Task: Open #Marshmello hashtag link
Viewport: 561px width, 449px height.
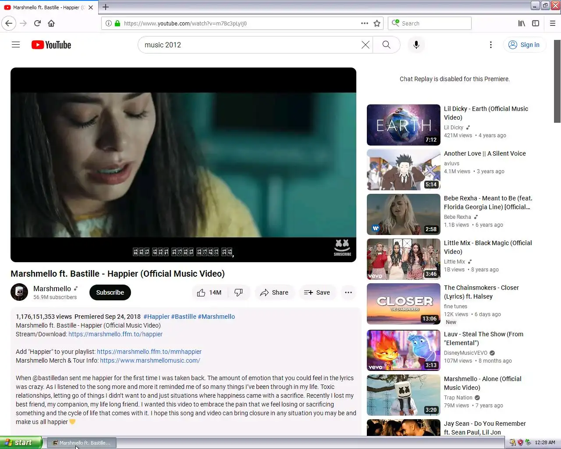Action: (217, 317)
